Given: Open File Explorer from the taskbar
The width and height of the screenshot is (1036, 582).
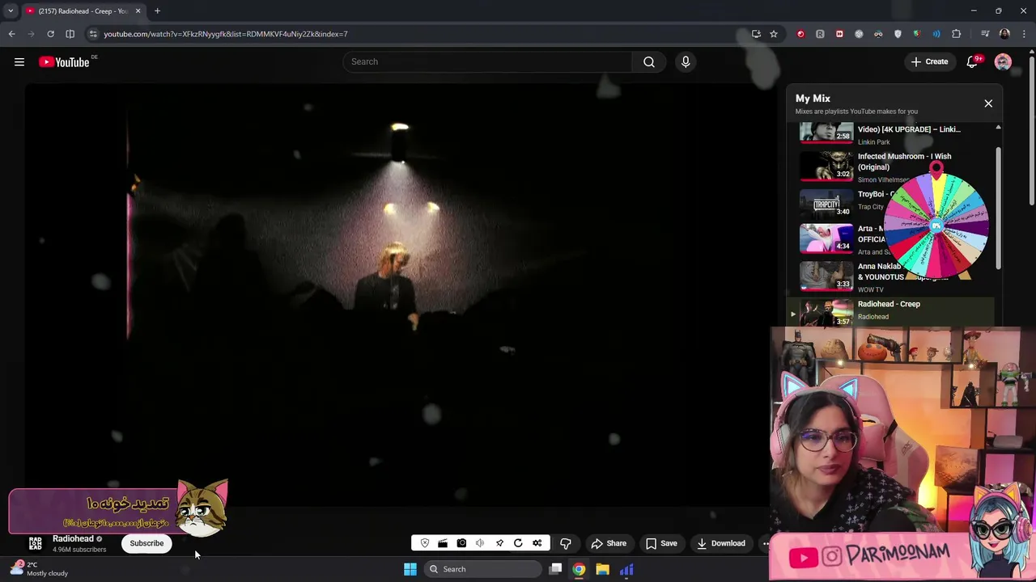Looking at the screenshot, I should click(x=602, y=569).
